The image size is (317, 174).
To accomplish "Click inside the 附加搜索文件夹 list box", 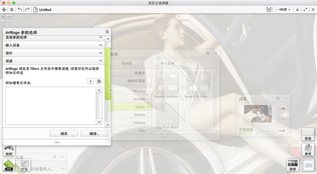I will point(51,106).
